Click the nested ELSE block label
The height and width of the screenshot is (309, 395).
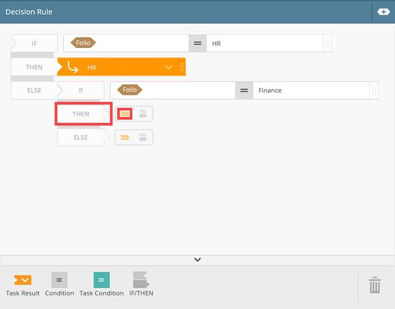pyautogui.click(x=81, y=137)
